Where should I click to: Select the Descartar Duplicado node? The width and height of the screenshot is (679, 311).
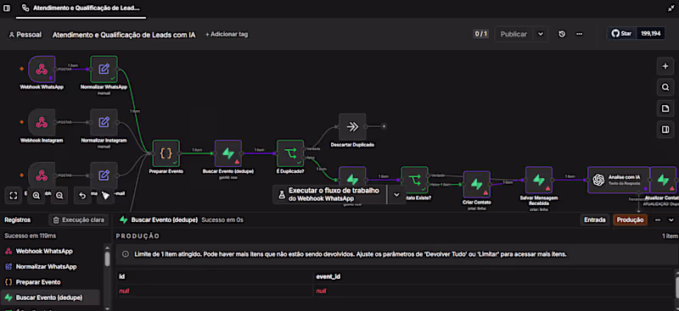(x=352, y=127)
